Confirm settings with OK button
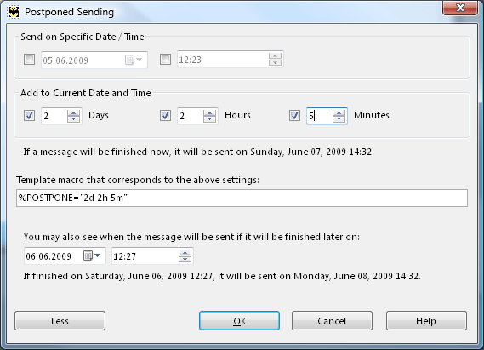 coord(240,321)
